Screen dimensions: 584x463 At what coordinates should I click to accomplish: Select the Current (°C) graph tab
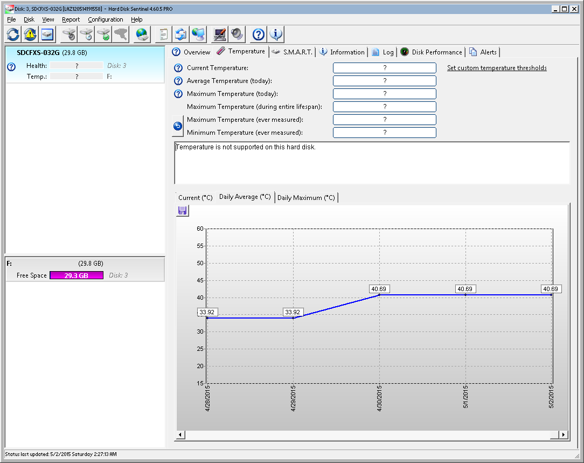tap(196, 198)
